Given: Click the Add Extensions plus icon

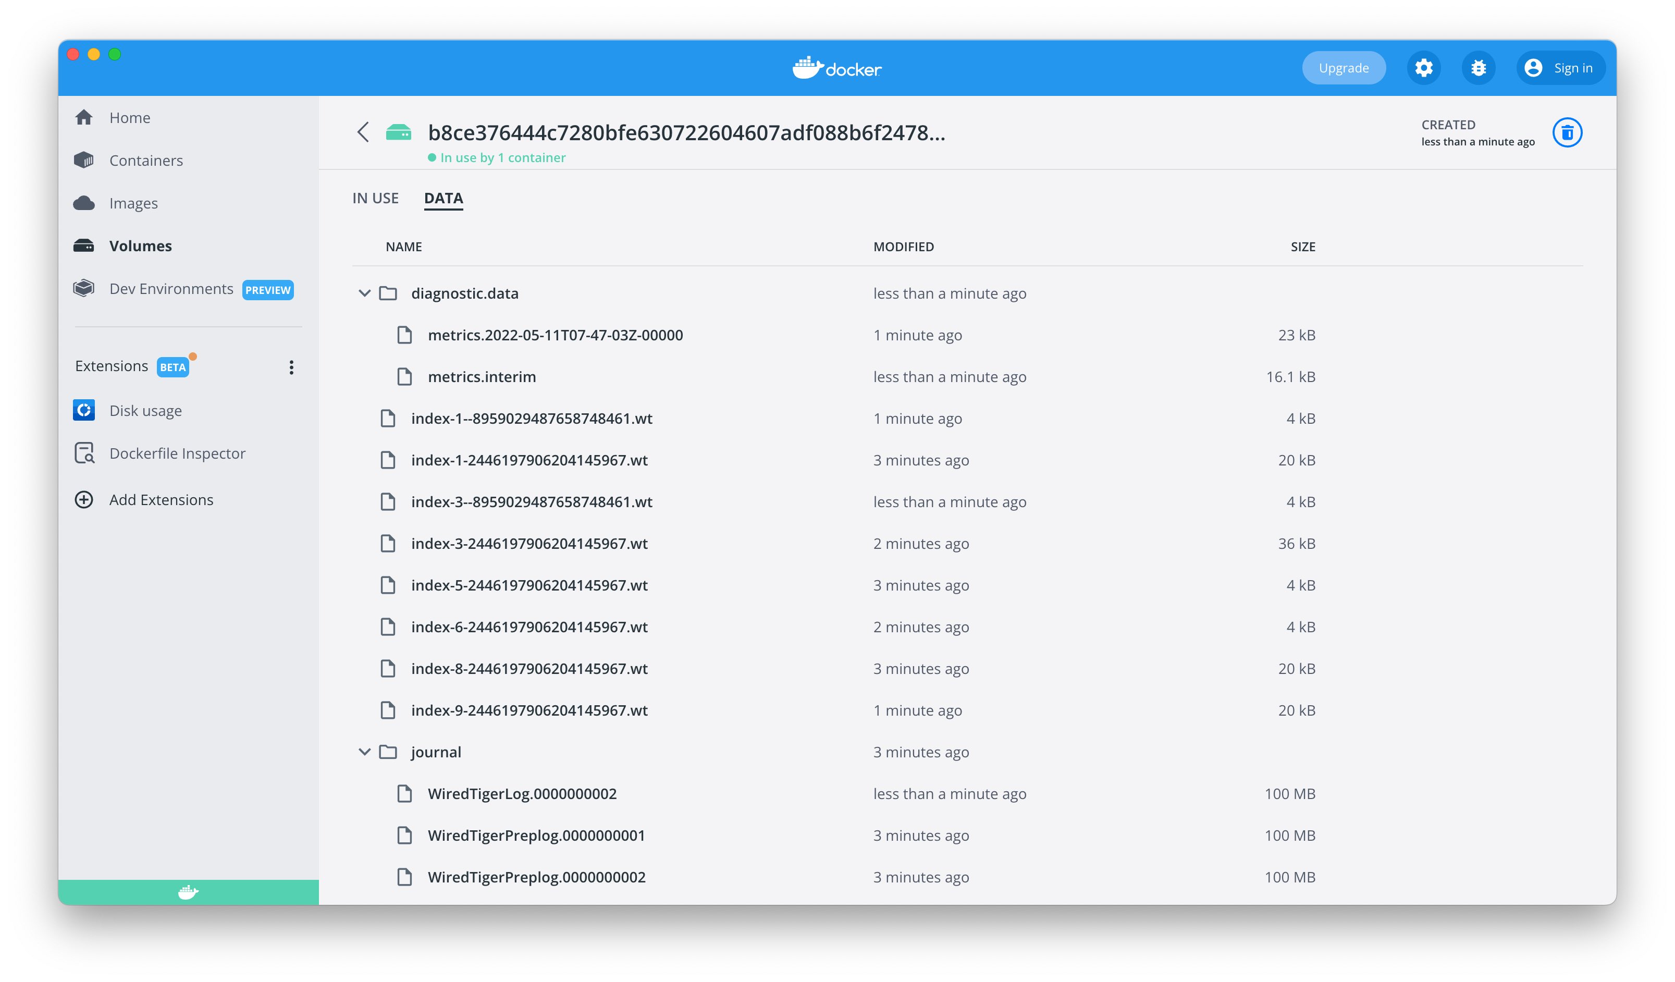Looking at the screenshot, I should [x=84, y=499].
